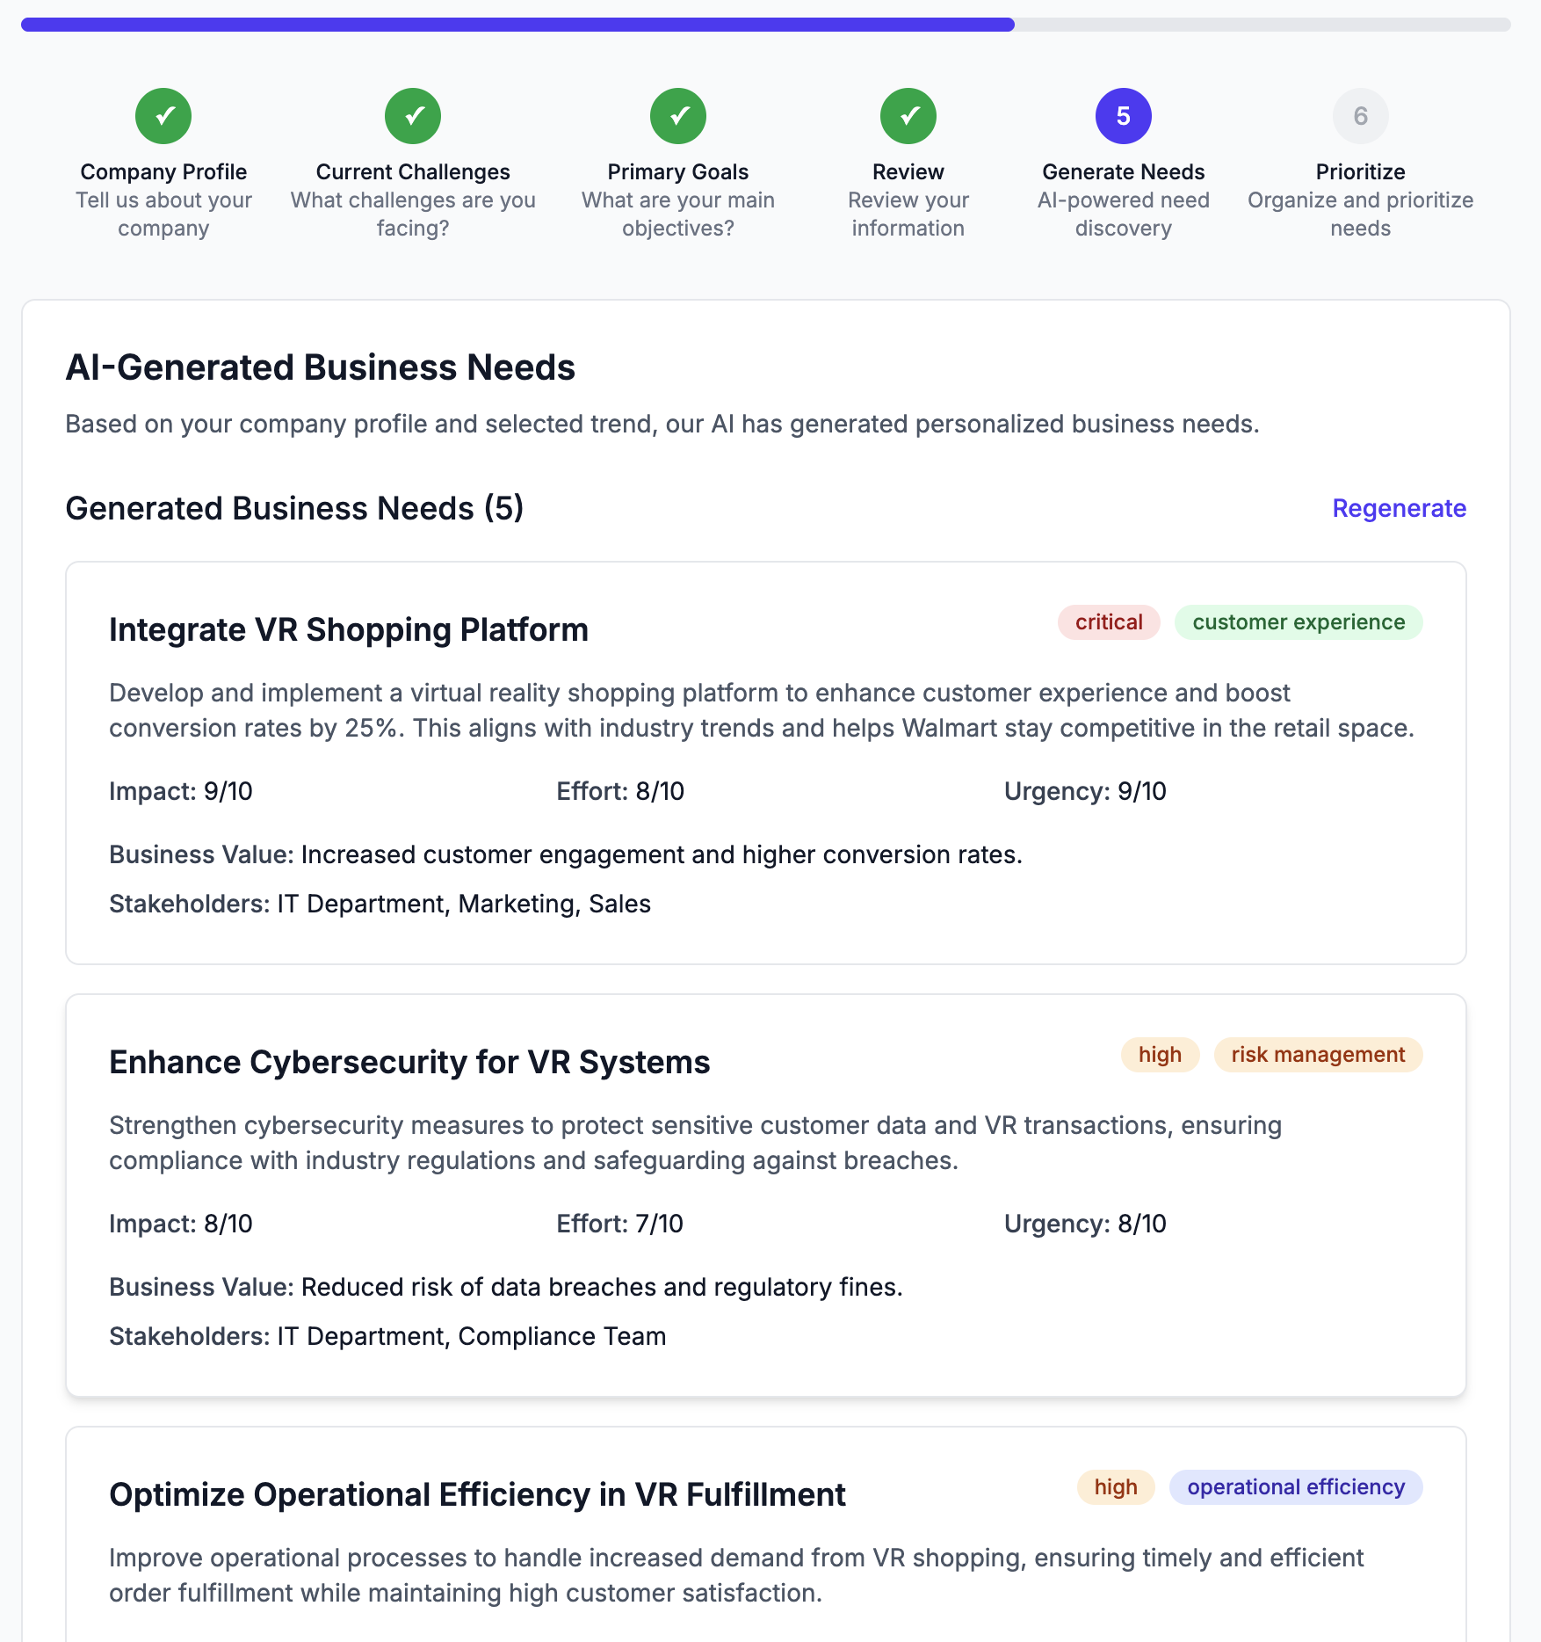Screen dimensions: 1541x1642
Task: Click the Regenerate link
Action: pyautogui.click(x=1399, y=508)
